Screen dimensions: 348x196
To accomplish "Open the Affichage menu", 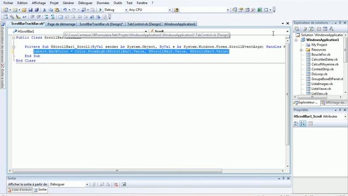I will coord(39,3).
